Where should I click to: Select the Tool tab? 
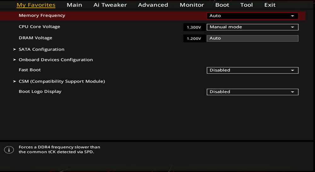247,5
